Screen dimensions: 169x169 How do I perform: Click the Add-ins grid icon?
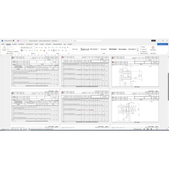(153, 47)
